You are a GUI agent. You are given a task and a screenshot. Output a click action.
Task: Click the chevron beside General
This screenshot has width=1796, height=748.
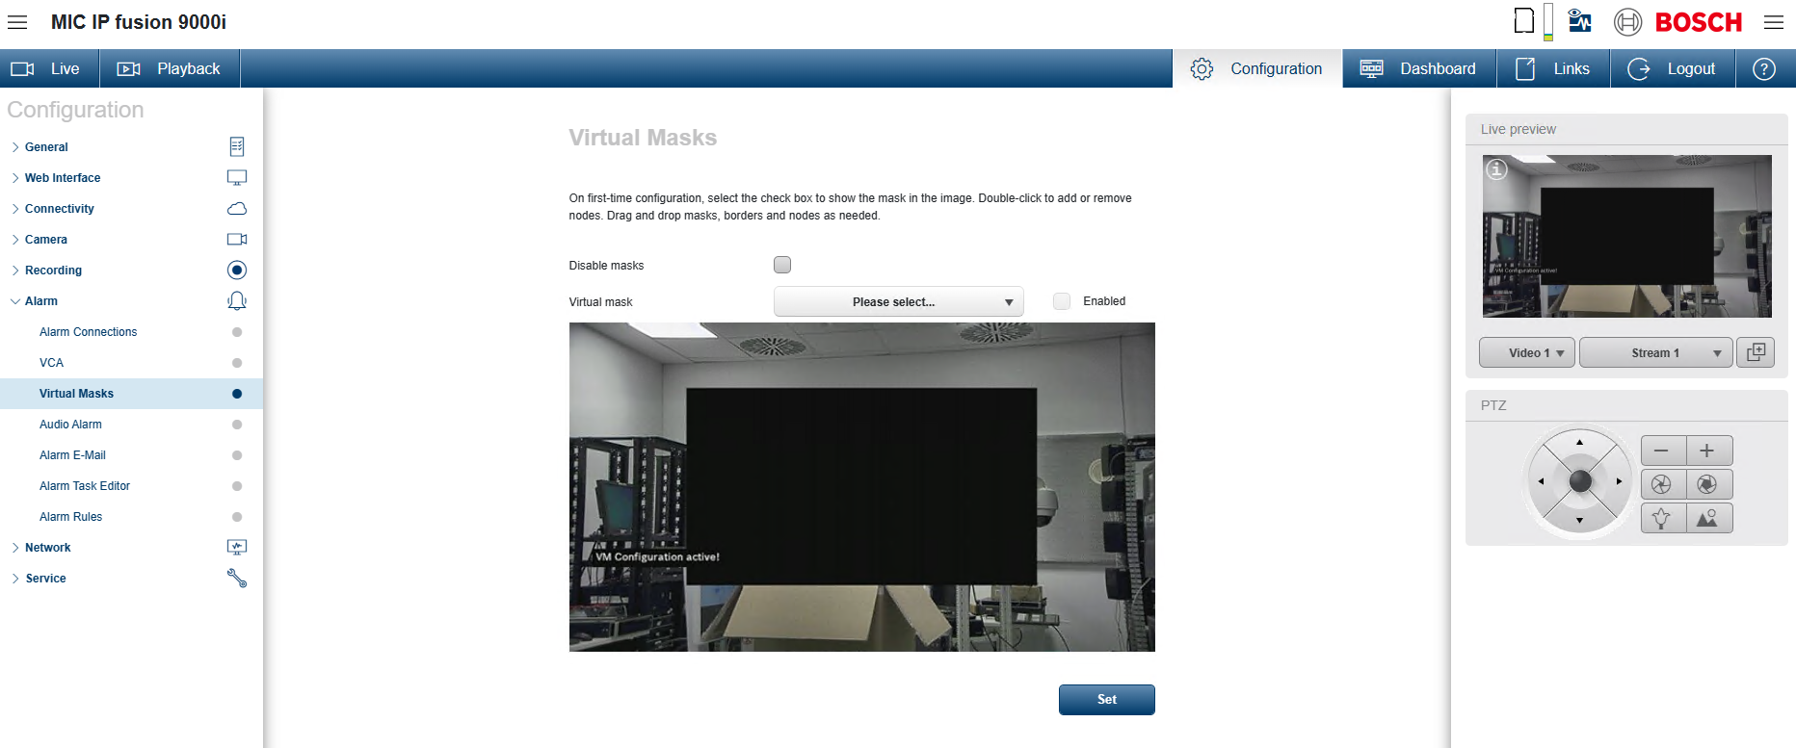coord(15,147)
